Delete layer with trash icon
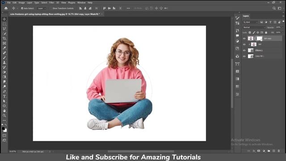Screen dimensions: 286x161 (279, 151)
